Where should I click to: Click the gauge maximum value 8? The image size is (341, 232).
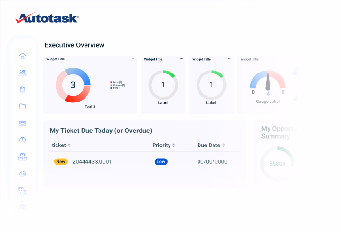283,92
